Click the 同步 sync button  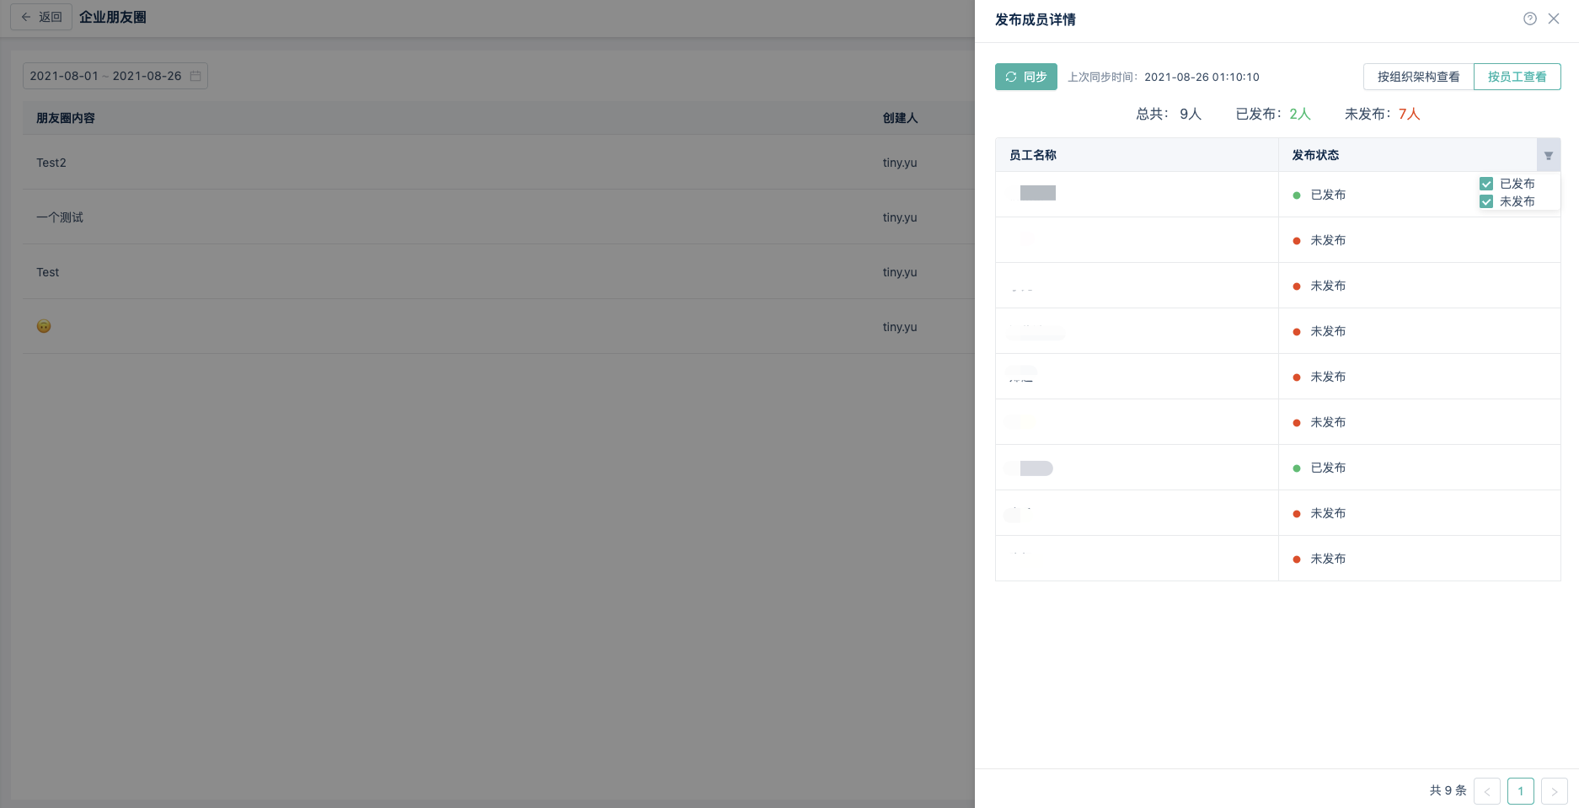coord(1025,77)
